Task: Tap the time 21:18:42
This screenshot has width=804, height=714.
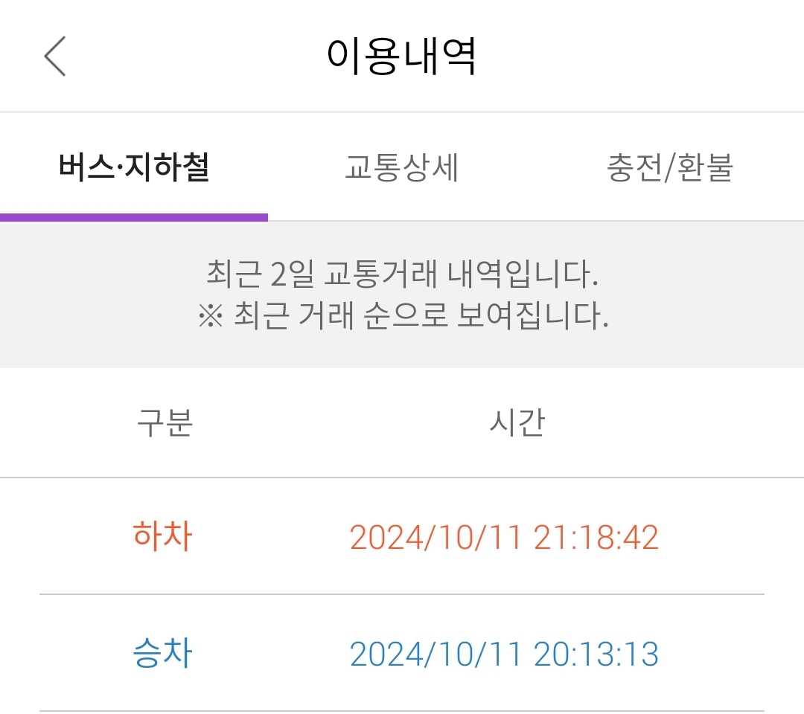Action: coord(596,538)
